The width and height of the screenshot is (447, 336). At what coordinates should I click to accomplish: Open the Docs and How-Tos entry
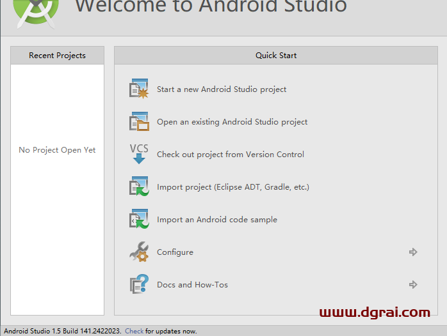pyautogui.click(x=192, y=285)
